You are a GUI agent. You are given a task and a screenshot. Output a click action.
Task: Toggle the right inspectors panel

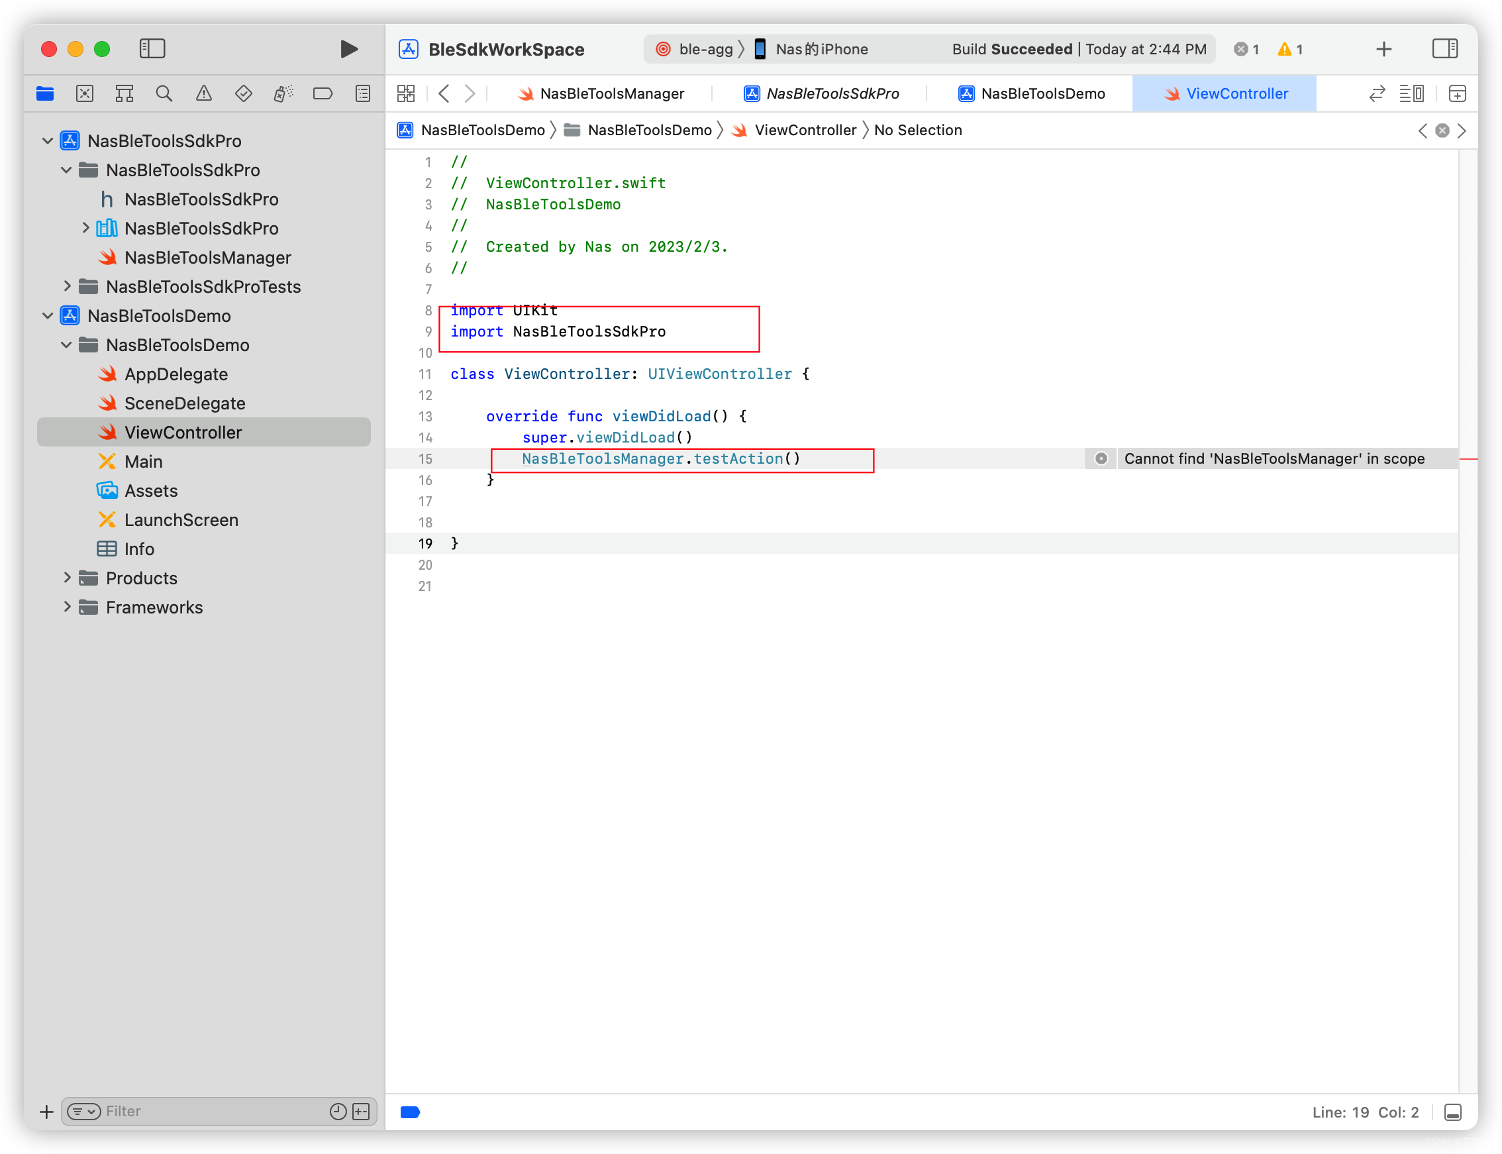1445,49
